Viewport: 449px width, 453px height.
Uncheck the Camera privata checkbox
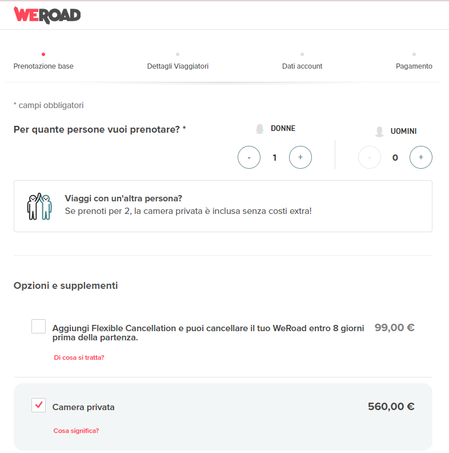point(39,406)
